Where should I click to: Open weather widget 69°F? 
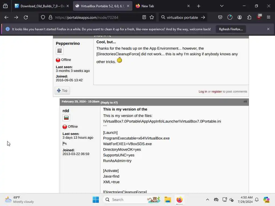pos(19,200)
